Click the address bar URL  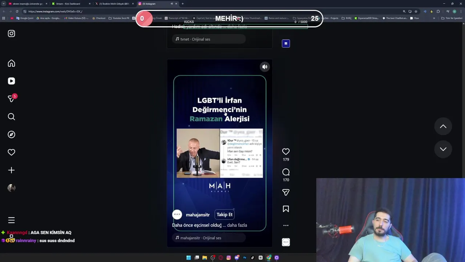tap(55, 11)
